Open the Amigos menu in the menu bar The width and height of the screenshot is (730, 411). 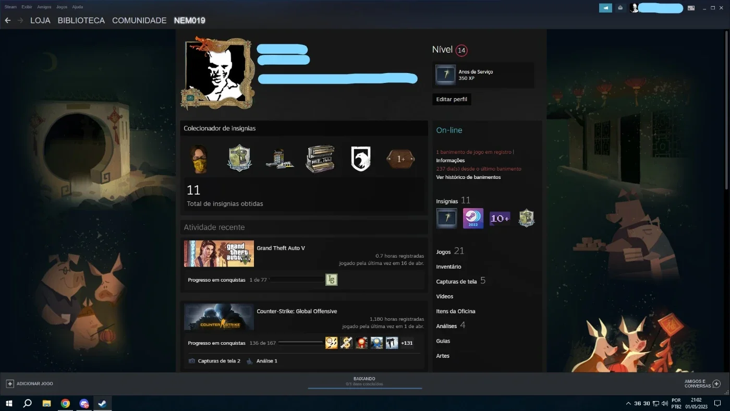click(44, 7)
